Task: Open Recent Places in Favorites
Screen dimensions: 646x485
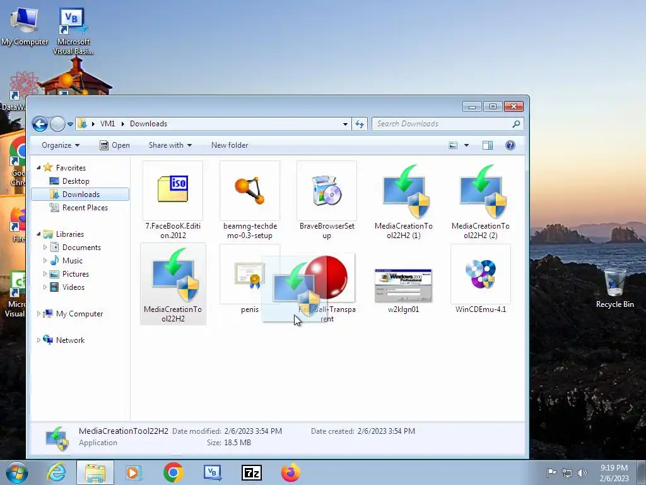Action: pyautogui.click(x=85, y=207)
